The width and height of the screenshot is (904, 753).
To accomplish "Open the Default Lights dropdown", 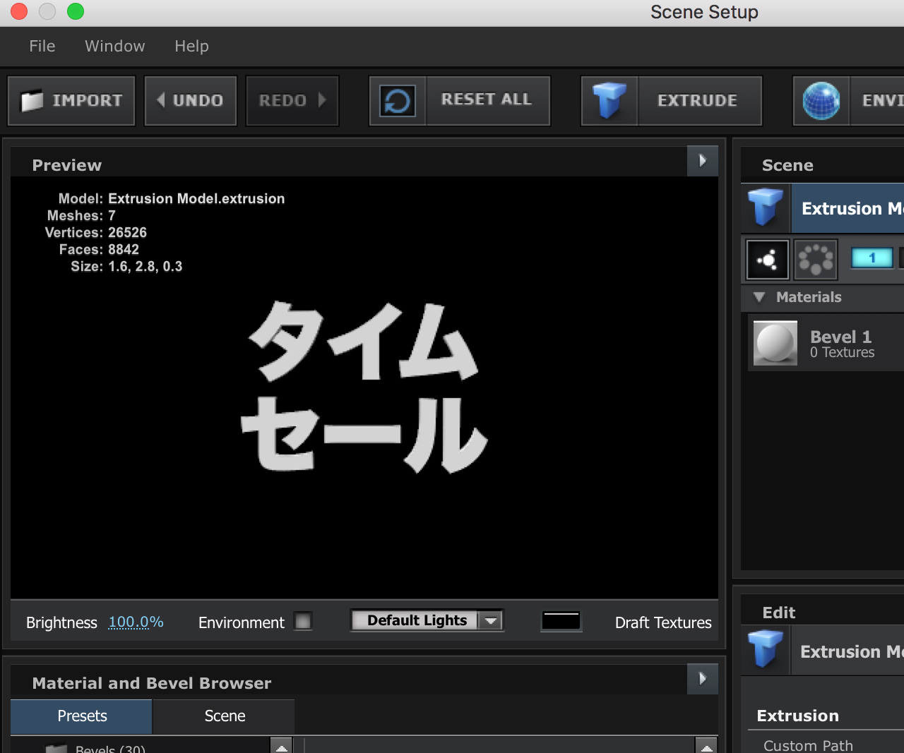I will [x=427, y=620].
